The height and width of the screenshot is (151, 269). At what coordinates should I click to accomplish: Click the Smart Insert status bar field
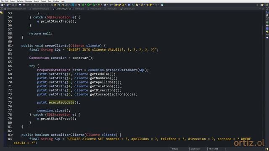(x=195, y=149)
